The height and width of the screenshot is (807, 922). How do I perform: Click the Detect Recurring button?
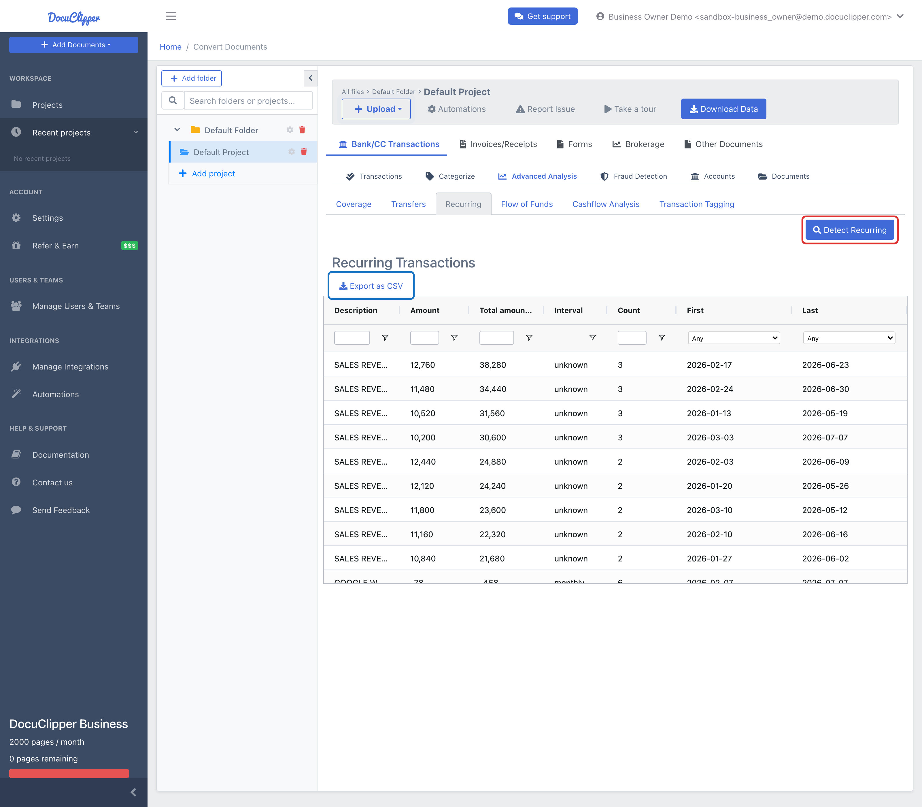849,230
